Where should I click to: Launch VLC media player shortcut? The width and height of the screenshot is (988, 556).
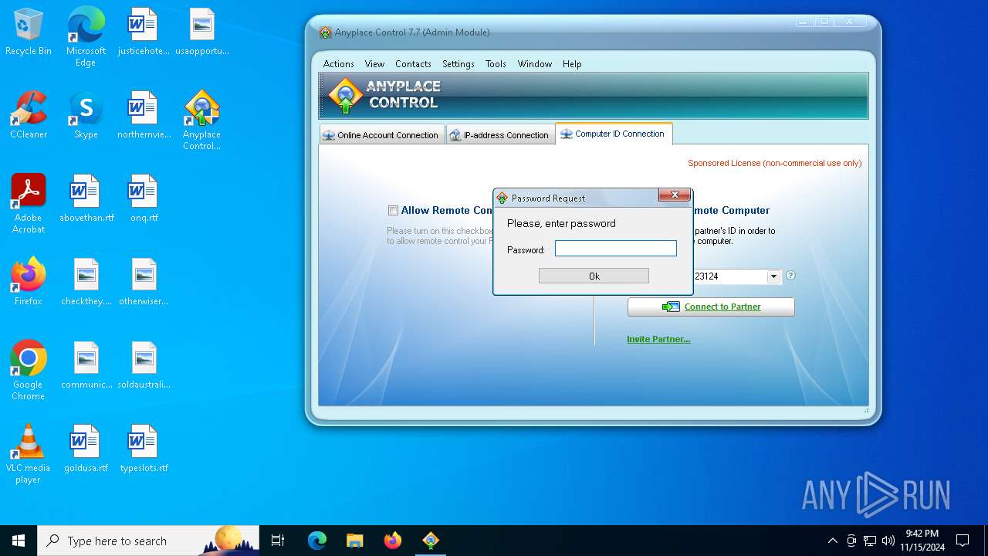point(29,454)
